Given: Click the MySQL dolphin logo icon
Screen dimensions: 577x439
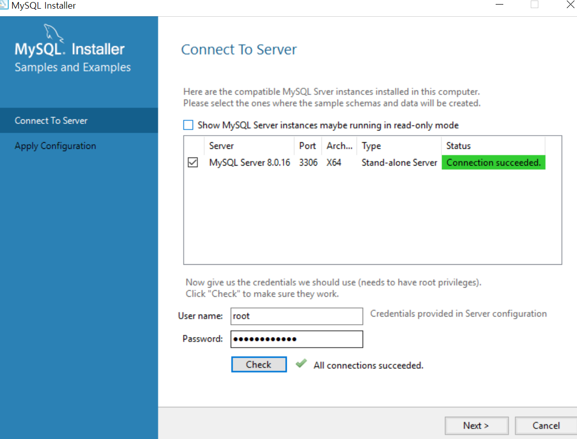Looking at the screenshot, I should click(54, 33).
